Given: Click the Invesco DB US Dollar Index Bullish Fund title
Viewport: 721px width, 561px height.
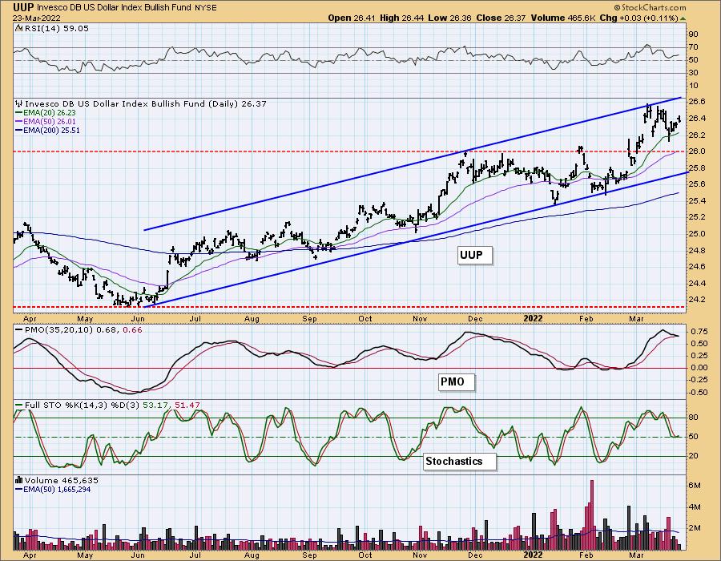Looking at the screenshot, I should point(112,7).
